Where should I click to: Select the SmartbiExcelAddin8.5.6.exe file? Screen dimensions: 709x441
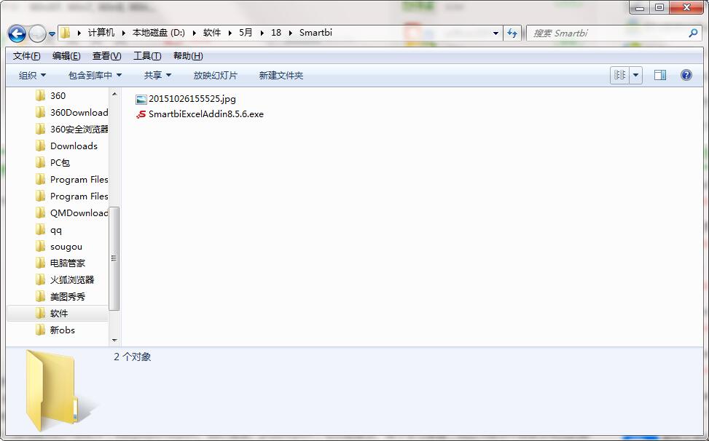(205, 114)
